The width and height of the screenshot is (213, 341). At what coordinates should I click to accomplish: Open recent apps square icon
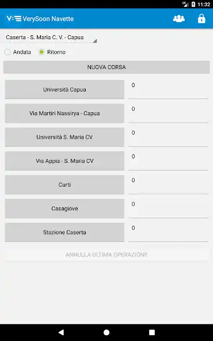[152, 332]
